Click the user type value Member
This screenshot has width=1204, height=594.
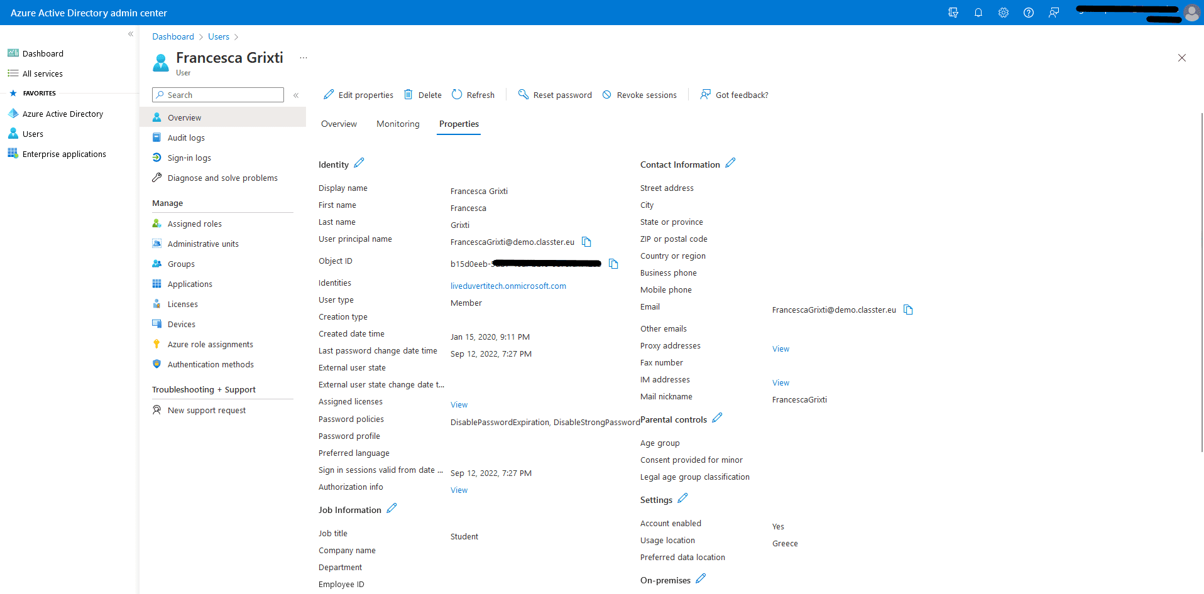click(466, 303)
